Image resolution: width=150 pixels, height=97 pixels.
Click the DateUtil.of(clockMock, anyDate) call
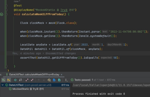[x=76, y=49]
